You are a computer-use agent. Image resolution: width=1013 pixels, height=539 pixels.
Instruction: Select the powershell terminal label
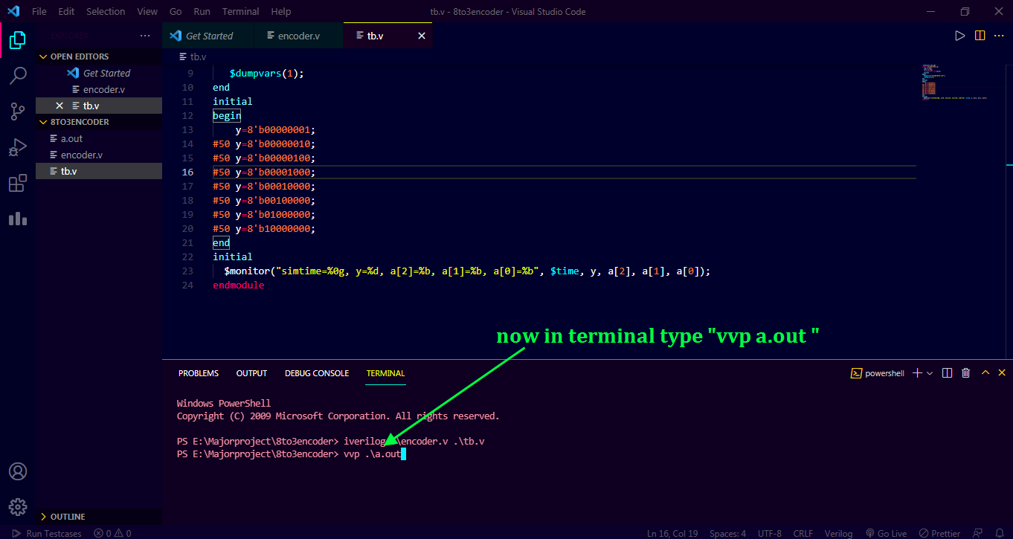pos(878,373)
